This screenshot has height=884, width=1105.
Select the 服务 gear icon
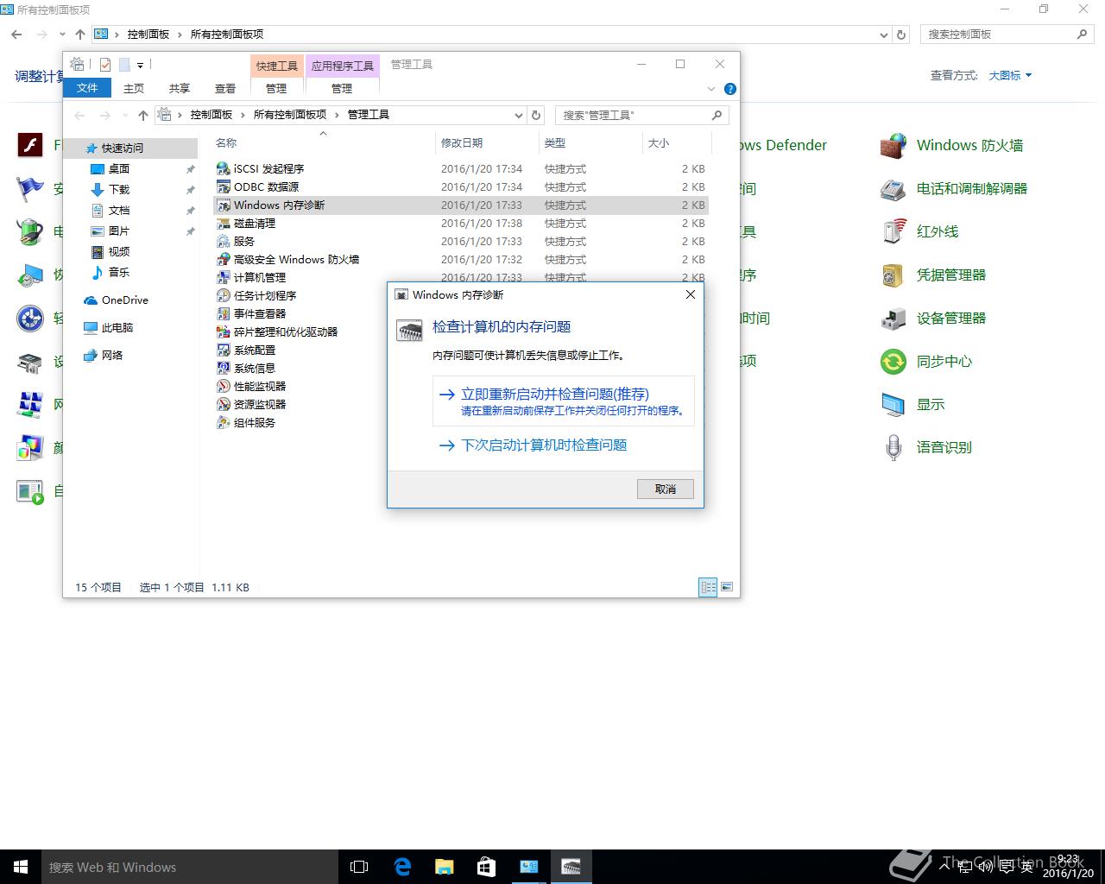[x=224, y=241]
